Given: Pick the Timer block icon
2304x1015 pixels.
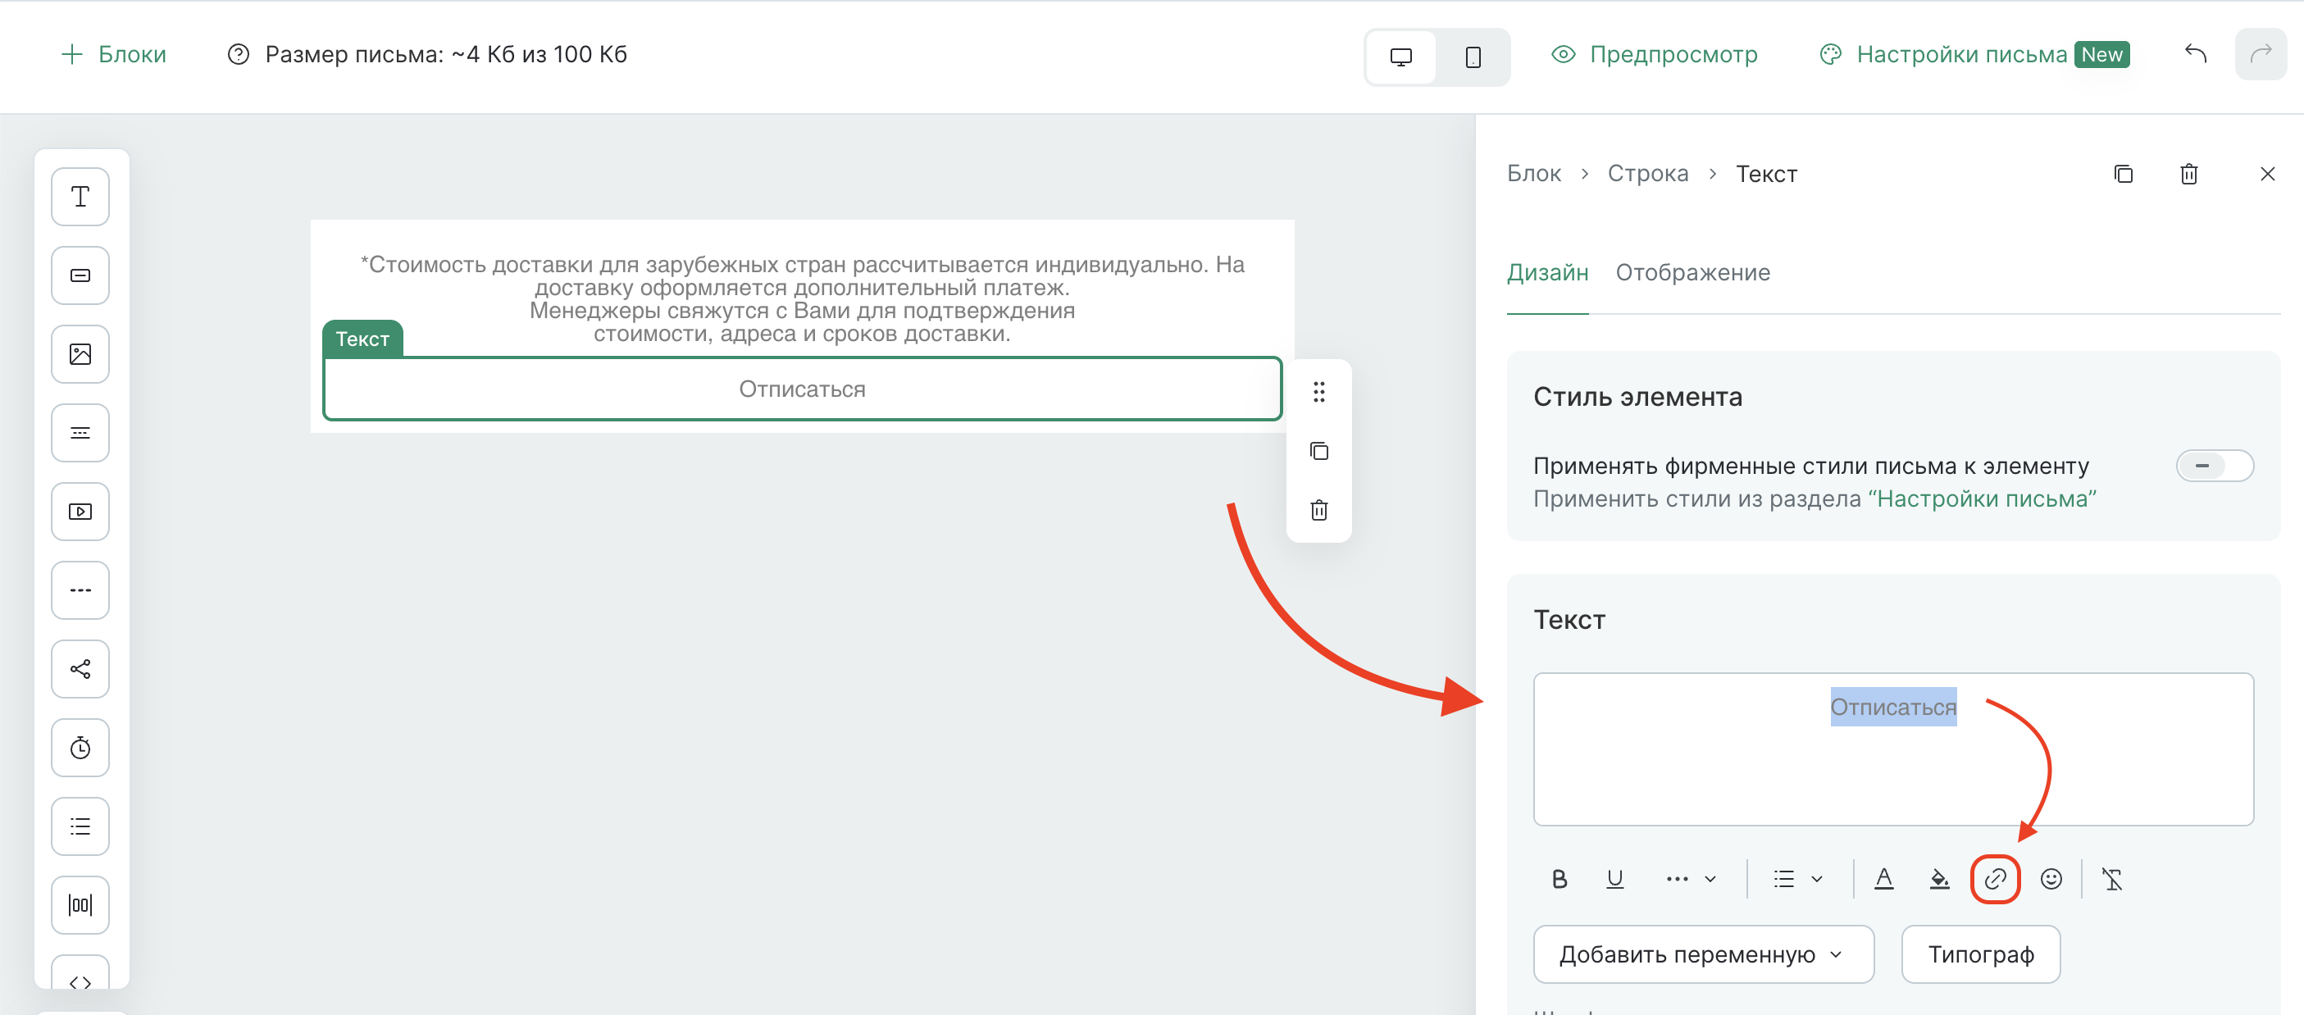Looking at the screenshot, I should 80,748.
